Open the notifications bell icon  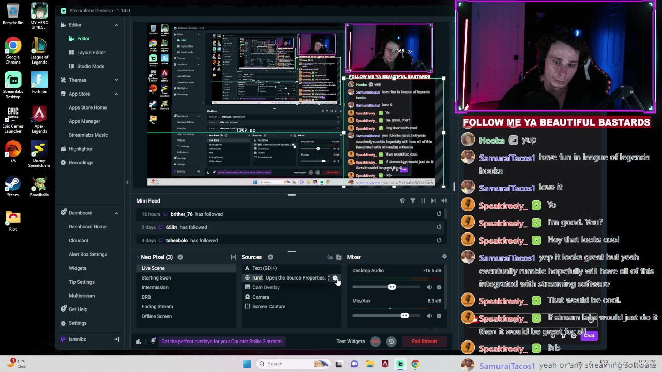pos(153,341)
